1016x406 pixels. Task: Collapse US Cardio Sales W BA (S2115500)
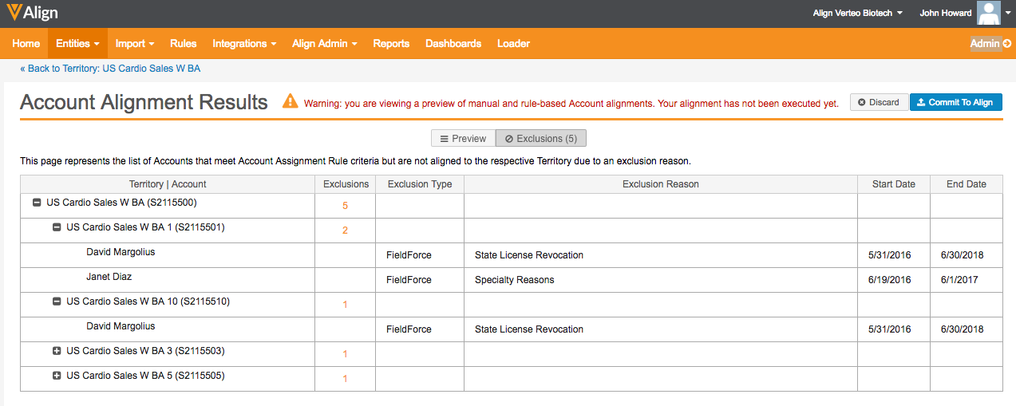click(37, 203)
